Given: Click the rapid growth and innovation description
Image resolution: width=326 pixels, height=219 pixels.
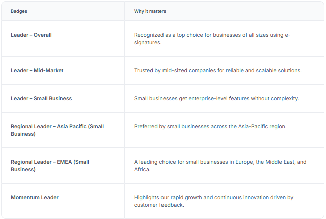Looking at the screenshot, I should (x=214, y=201).
